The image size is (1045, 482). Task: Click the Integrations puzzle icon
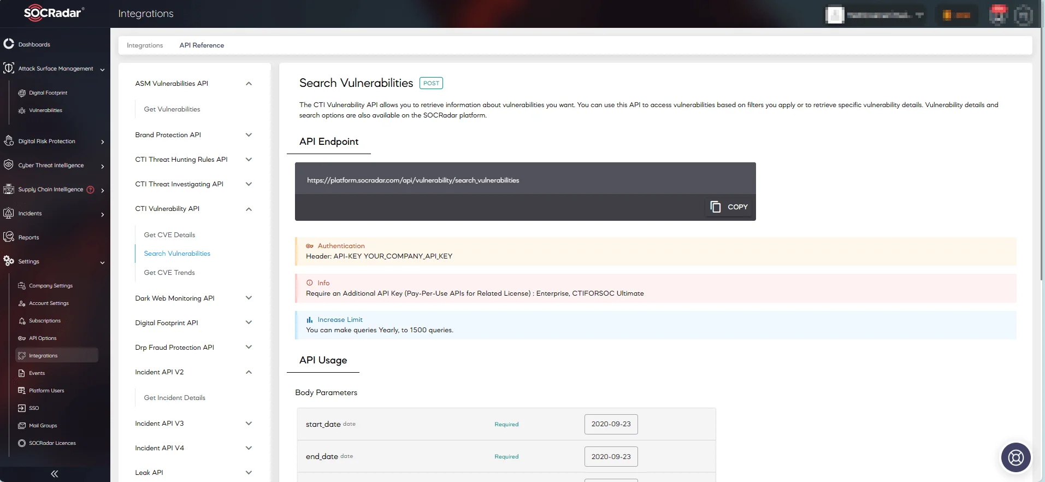[22, 356]
